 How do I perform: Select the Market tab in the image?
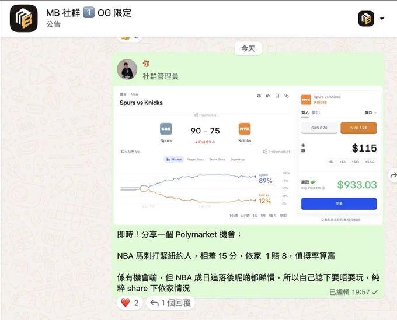174,159
